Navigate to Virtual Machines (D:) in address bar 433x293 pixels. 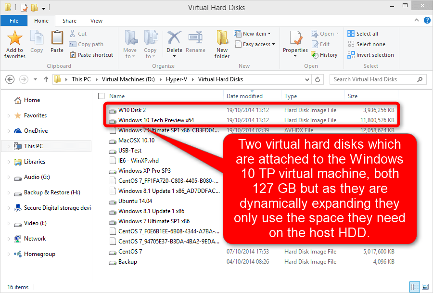(x=128, y=79)
